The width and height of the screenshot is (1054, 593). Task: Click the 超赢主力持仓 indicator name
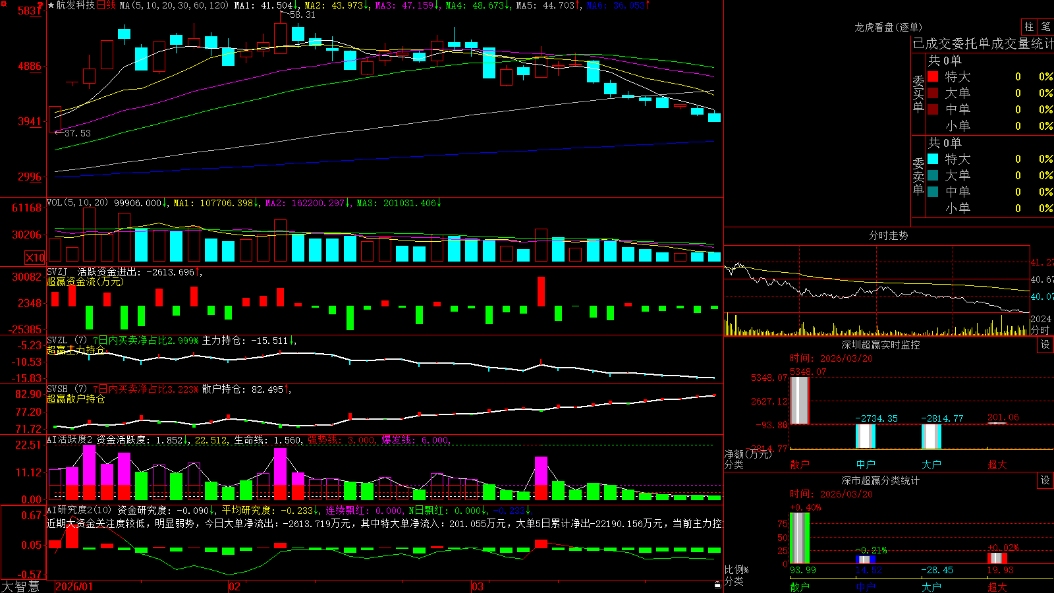click(x=76, y=350)
